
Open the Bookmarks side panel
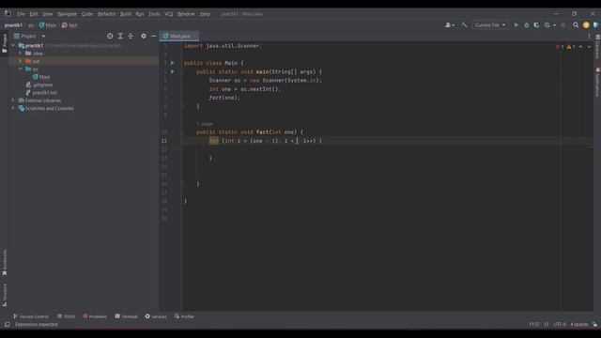(x=5, y=263)
